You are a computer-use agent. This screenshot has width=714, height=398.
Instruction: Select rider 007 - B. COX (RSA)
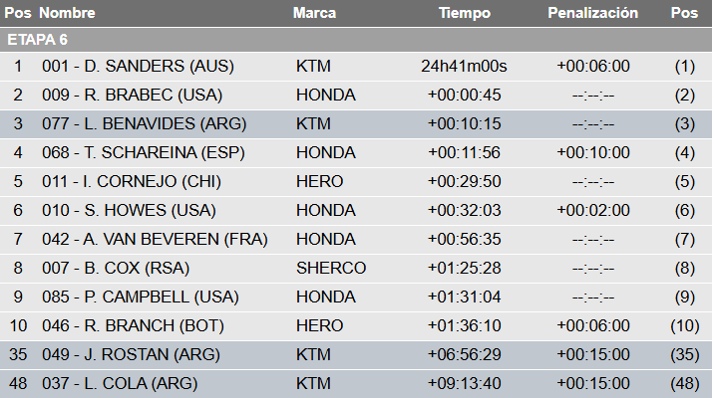116,269
